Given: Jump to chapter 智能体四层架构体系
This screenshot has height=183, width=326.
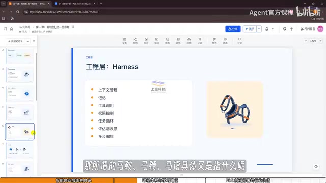Looking at the screenshot, I should point(73,181).
